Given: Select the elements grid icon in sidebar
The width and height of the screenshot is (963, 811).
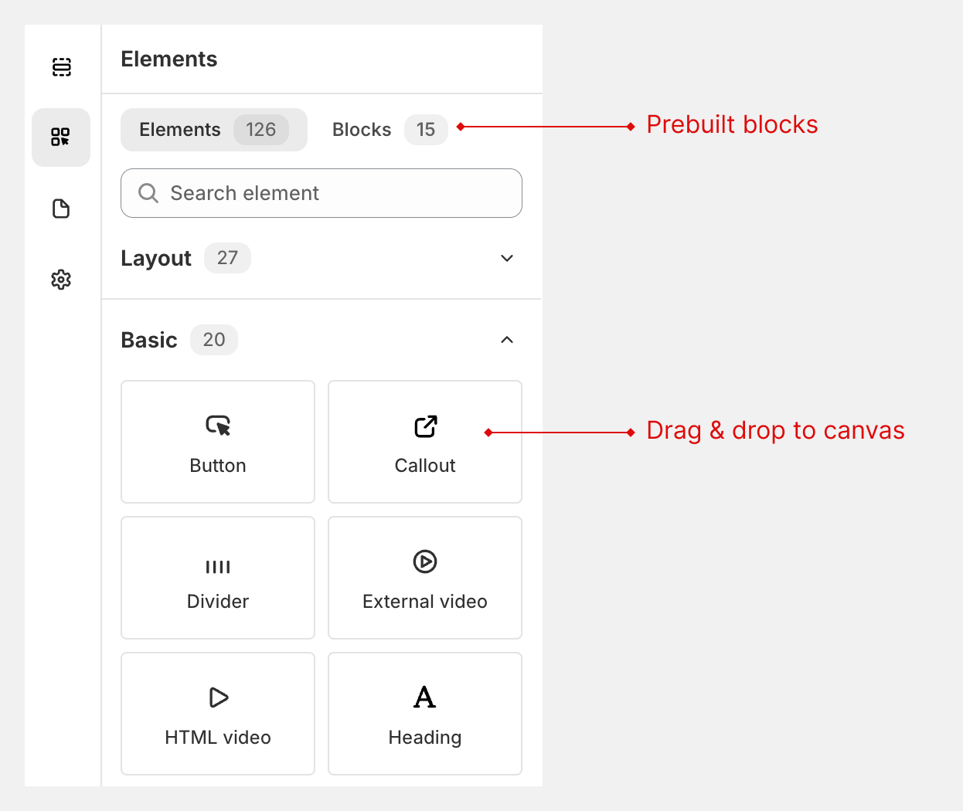Looking at the screenshot, I should click(61, 137).
